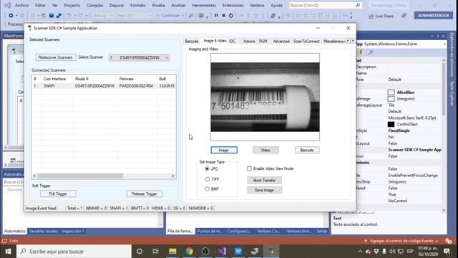Open the blue app icon after Visual Studio on taskbar
458x258 pixels.
click(x=238, y=252)
